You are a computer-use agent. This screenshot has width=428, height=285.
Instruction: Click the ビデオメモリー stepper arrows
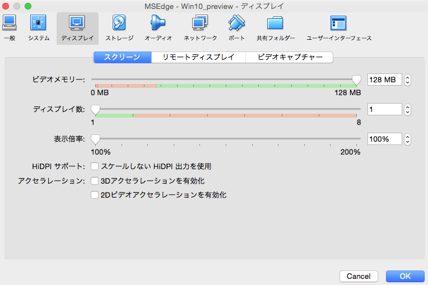pos(407,80)
